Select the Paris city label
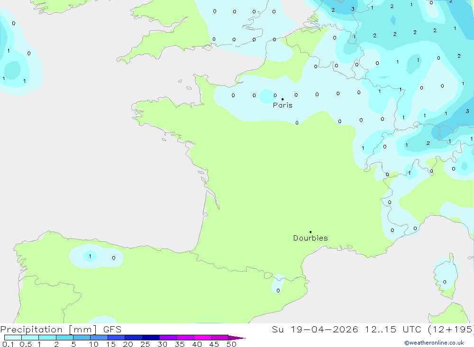The width and height of the screenshot is (474, 347). click(x=283, y=105)
